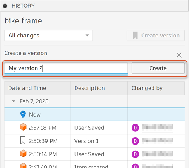The width and height of the screenshot is (189, 168).
Task: Click the Feb 7, 2025 date label
Action: tap(34, 101)
